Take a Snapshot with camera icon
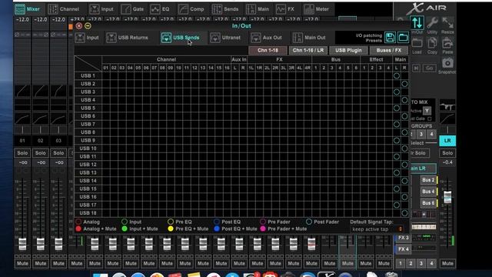The height and width of the screenshot is (277, 492). 447,63
